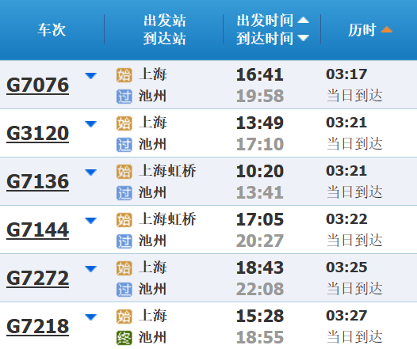This screenshot has height=349, width=417.
Task: Expand stop details for train G3120
Action: pyautogui.click(x=90, y=124)
